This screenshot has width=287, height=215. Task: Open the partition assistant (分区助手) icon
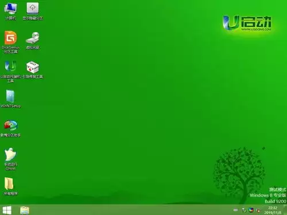pos(10,128)
